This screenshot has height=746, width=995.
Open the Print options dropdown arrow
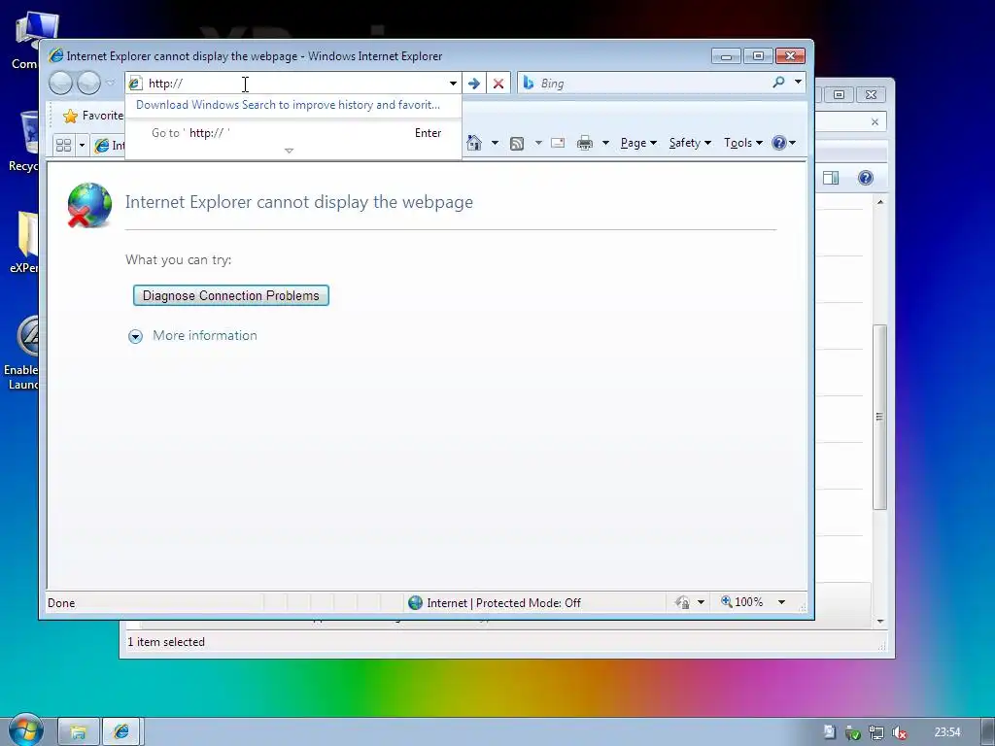[605, 143]
